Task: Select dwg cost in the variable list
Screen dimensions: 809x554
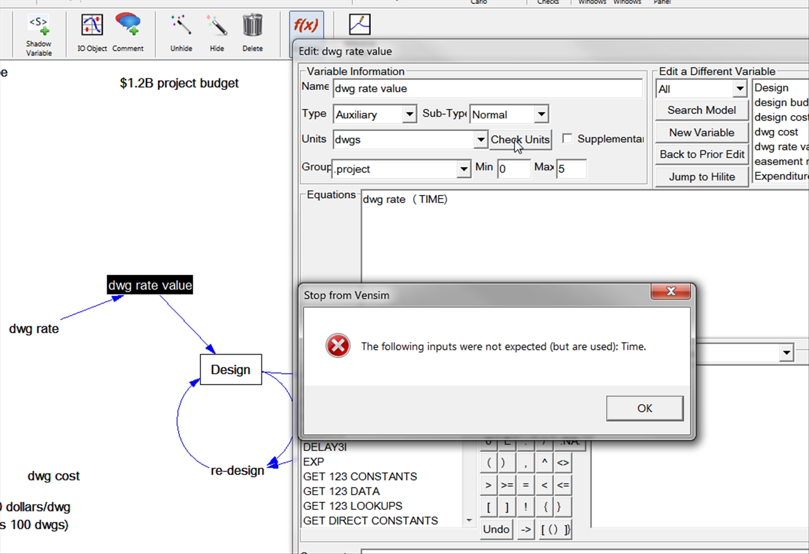Action: [776, 132]
